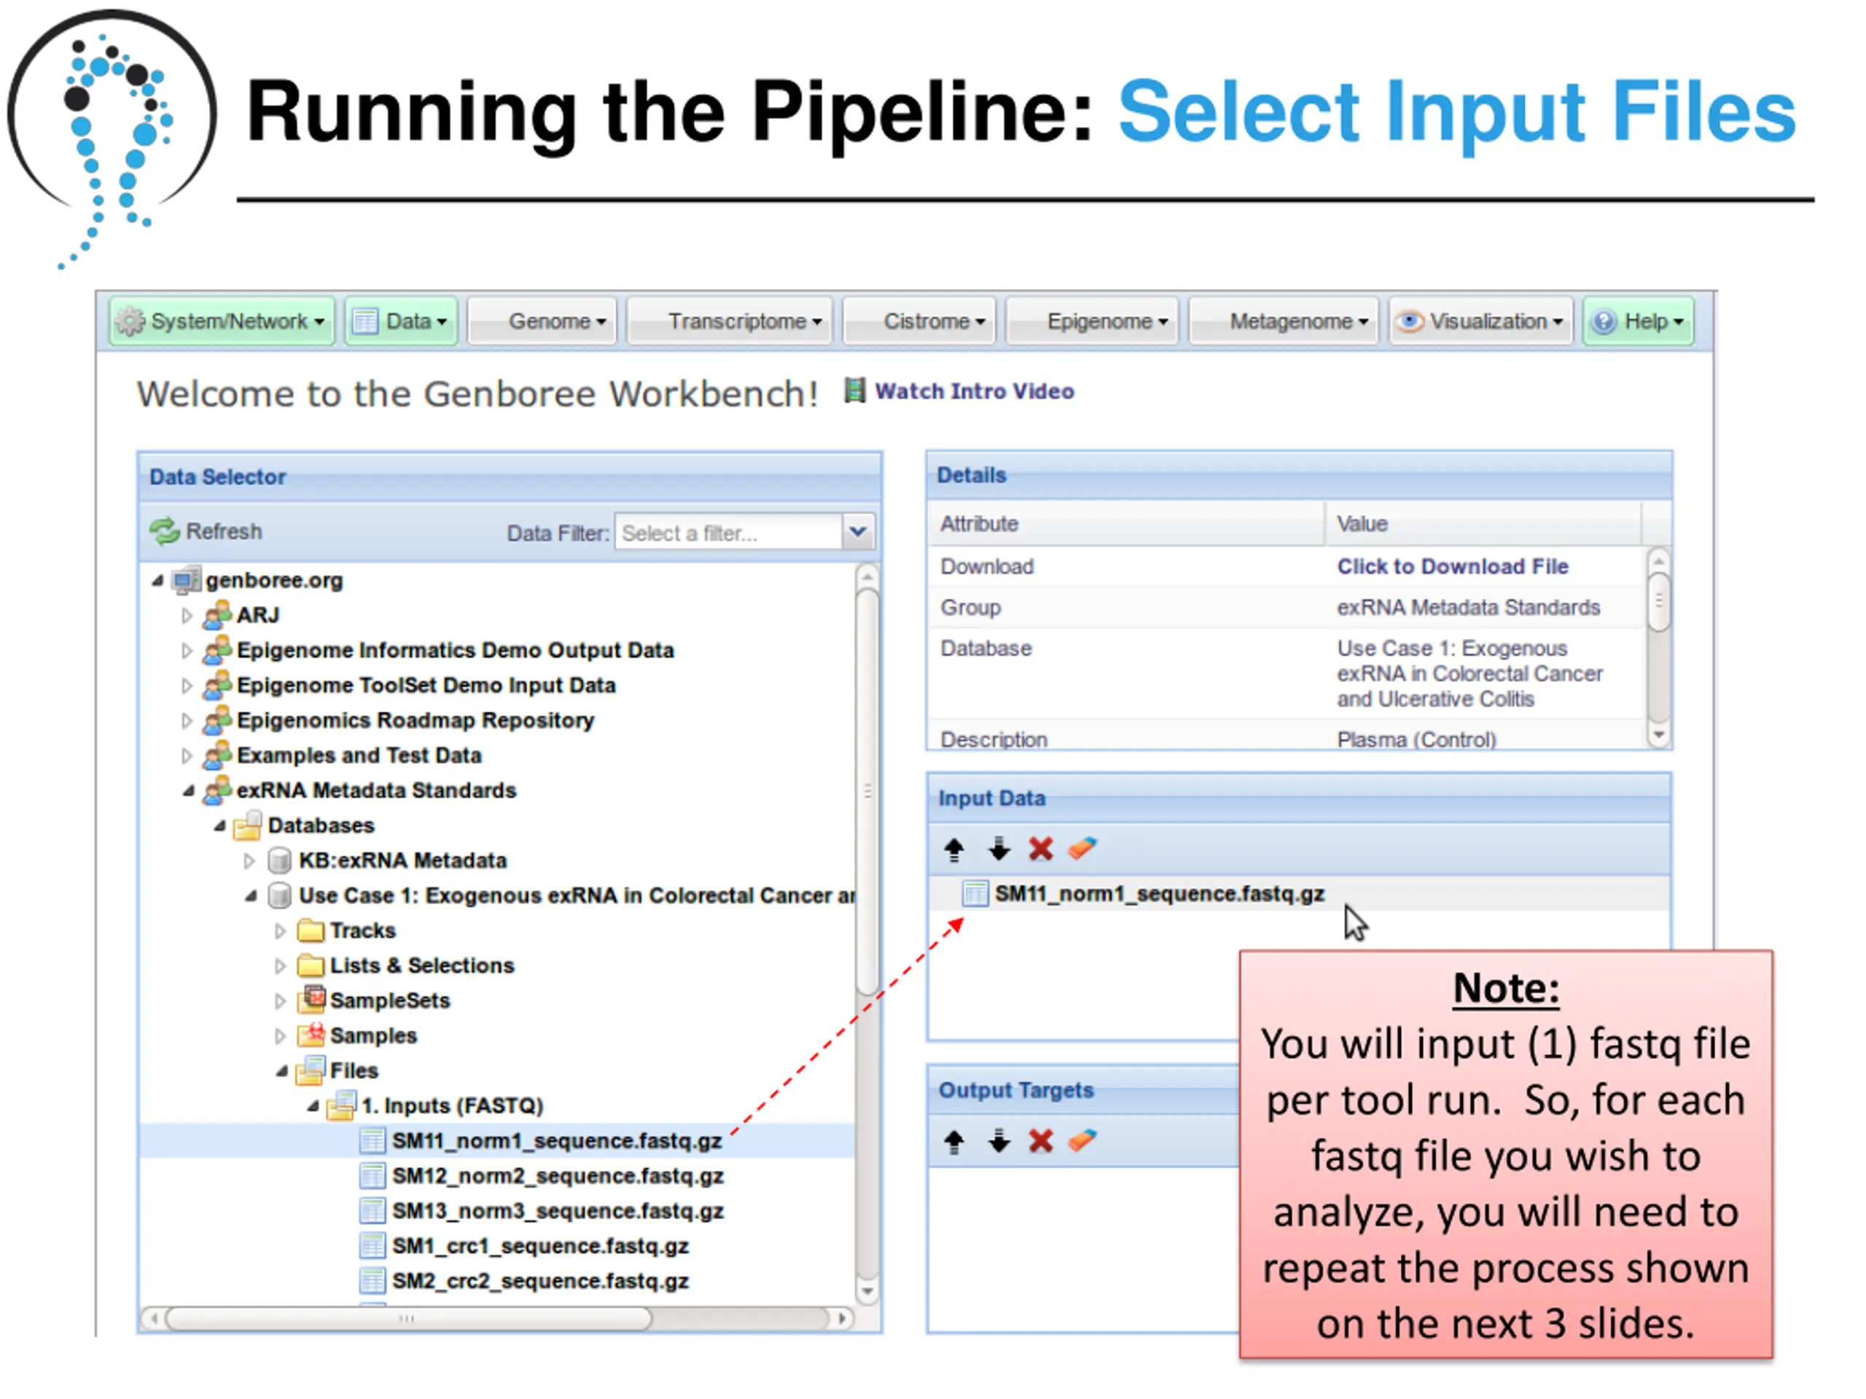Viewport: 1866px width, 1399px height.
Task: Clear Input Data with eraser icon
Action: tap(1082, 848)
